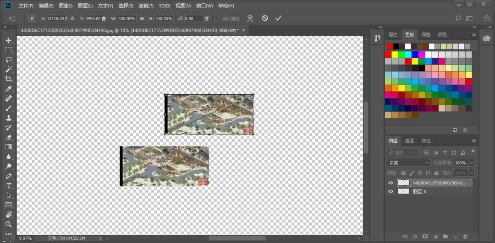This screenshot has width=495, height=243.
Task: Toggle the layer filtering on/off switch
Action: coord(473,151)
